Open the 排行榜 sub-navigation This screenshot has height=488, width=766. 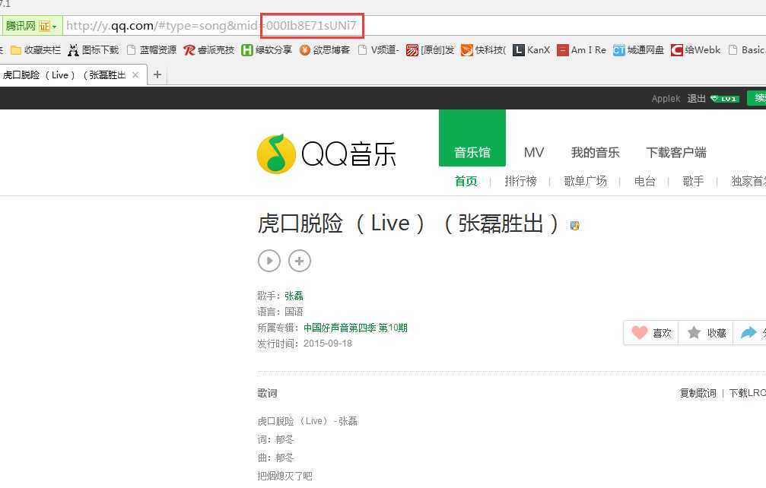520,181
